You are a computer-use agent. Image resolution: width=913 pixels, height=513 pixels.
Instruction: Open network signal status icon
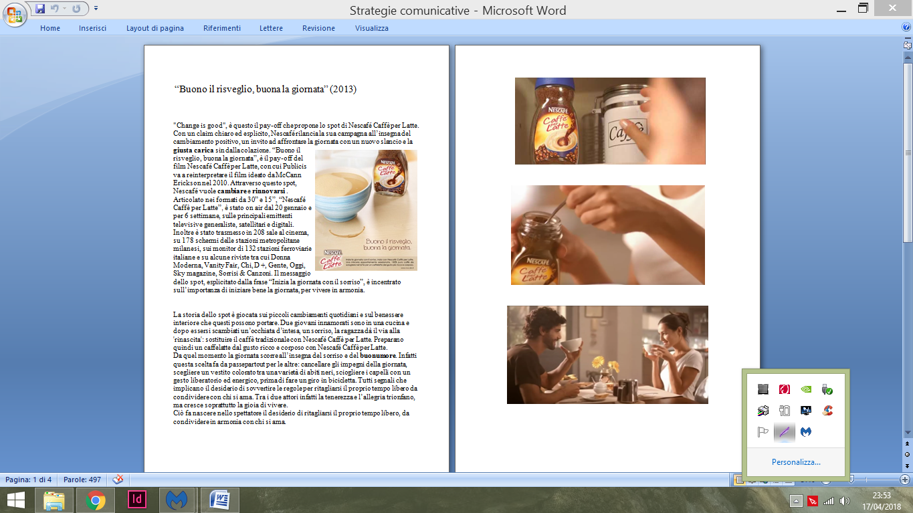click(x=829, y=501)
